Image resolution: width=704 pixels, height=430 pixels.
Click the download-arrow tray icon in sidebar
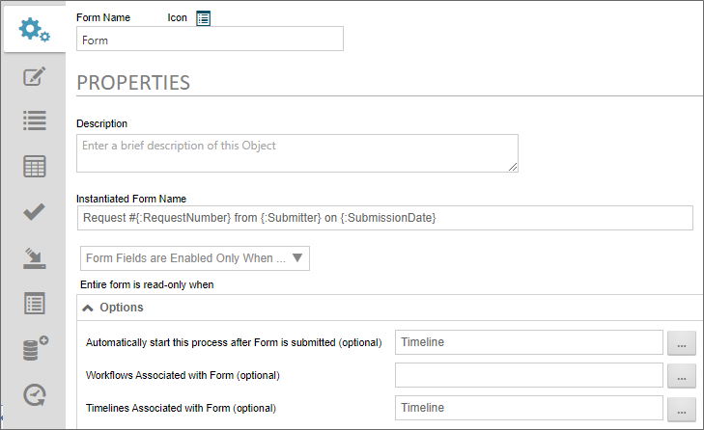pos(35,257)
